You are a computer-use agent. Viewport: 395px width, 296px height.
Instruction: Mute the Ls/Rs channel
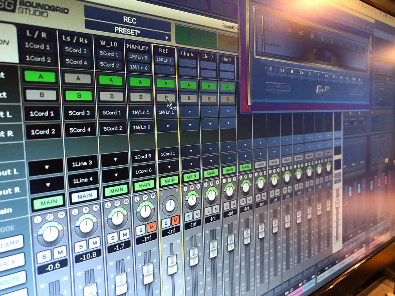tap(94, 243)
